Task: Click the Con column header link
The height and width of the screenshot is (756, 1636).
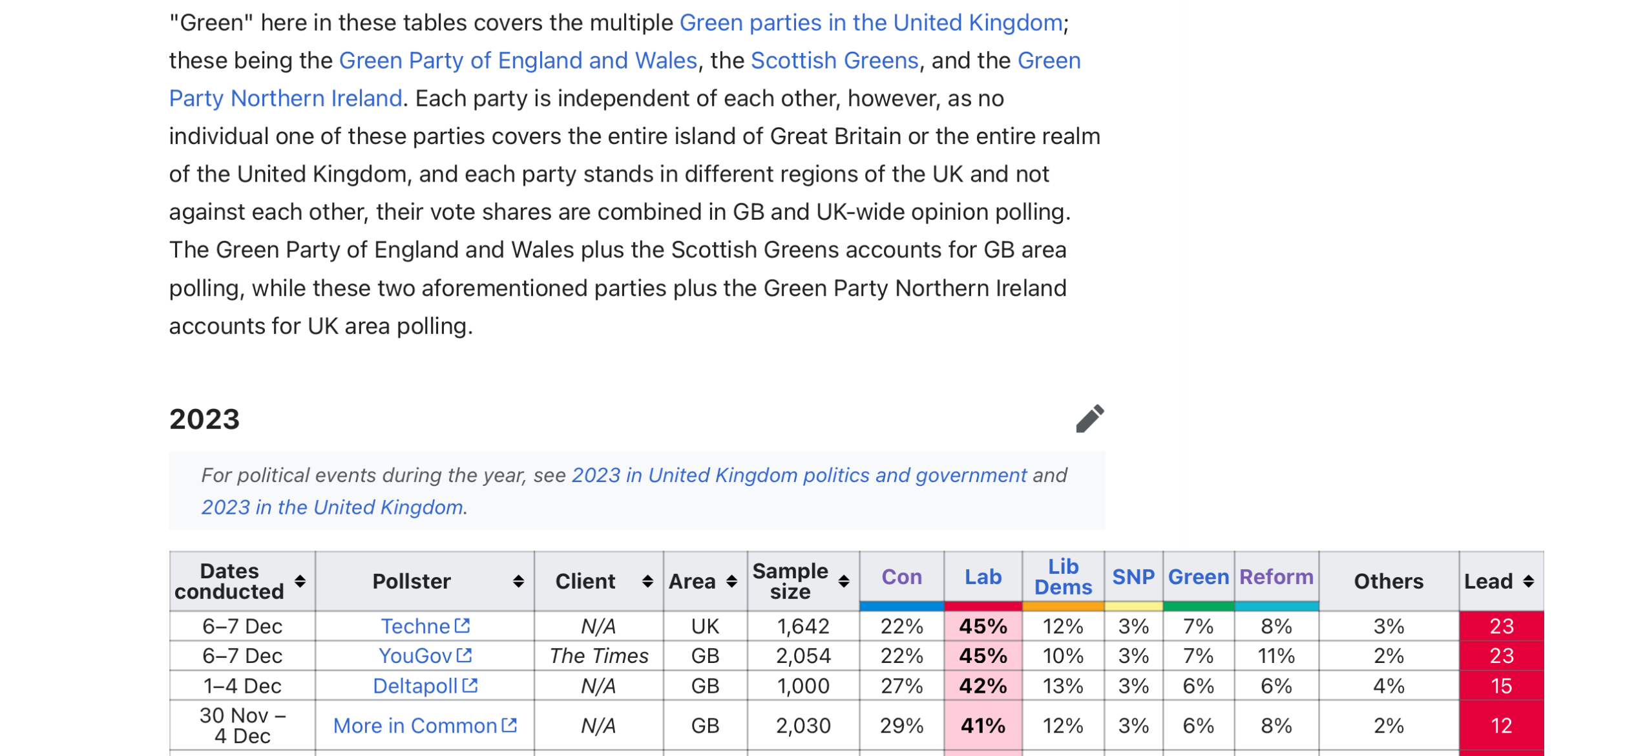Action: (901, 576)
